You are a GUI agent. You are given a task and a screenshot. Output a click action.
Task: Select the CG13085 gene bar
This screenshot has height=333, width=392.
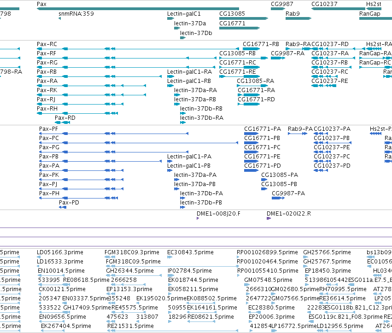pyautogui.click(x=244, y=18)
